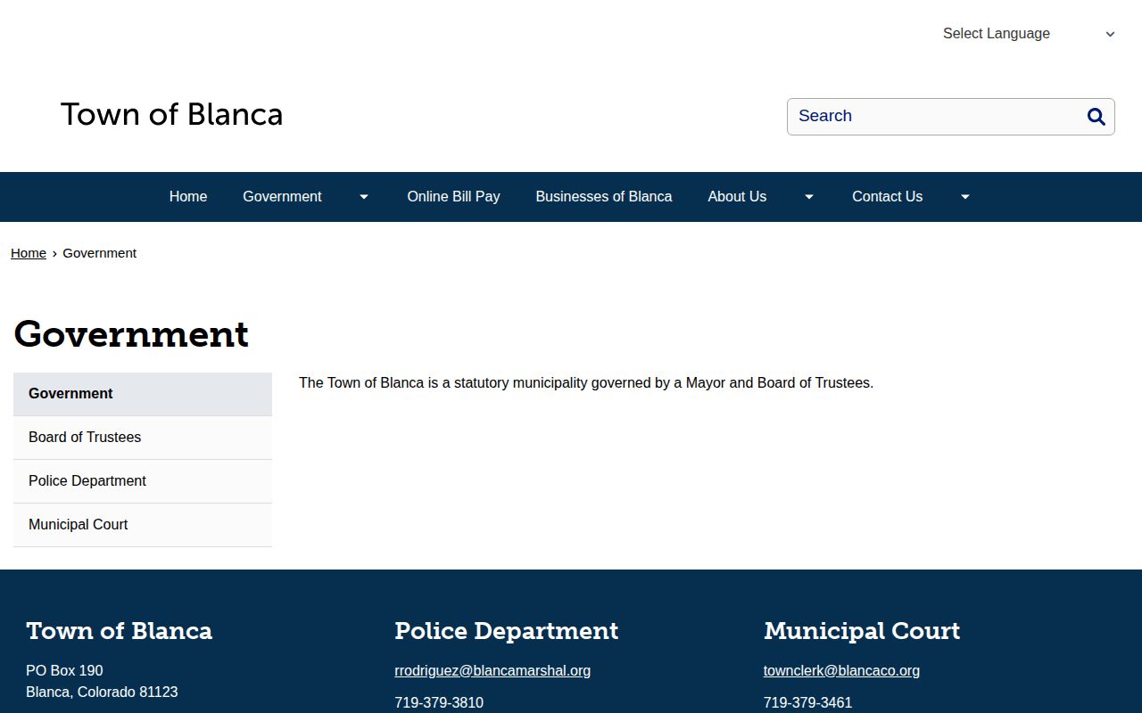Open Home in the navigation bar
Screen dimensions: 1142x713
[x=188, y=197]
